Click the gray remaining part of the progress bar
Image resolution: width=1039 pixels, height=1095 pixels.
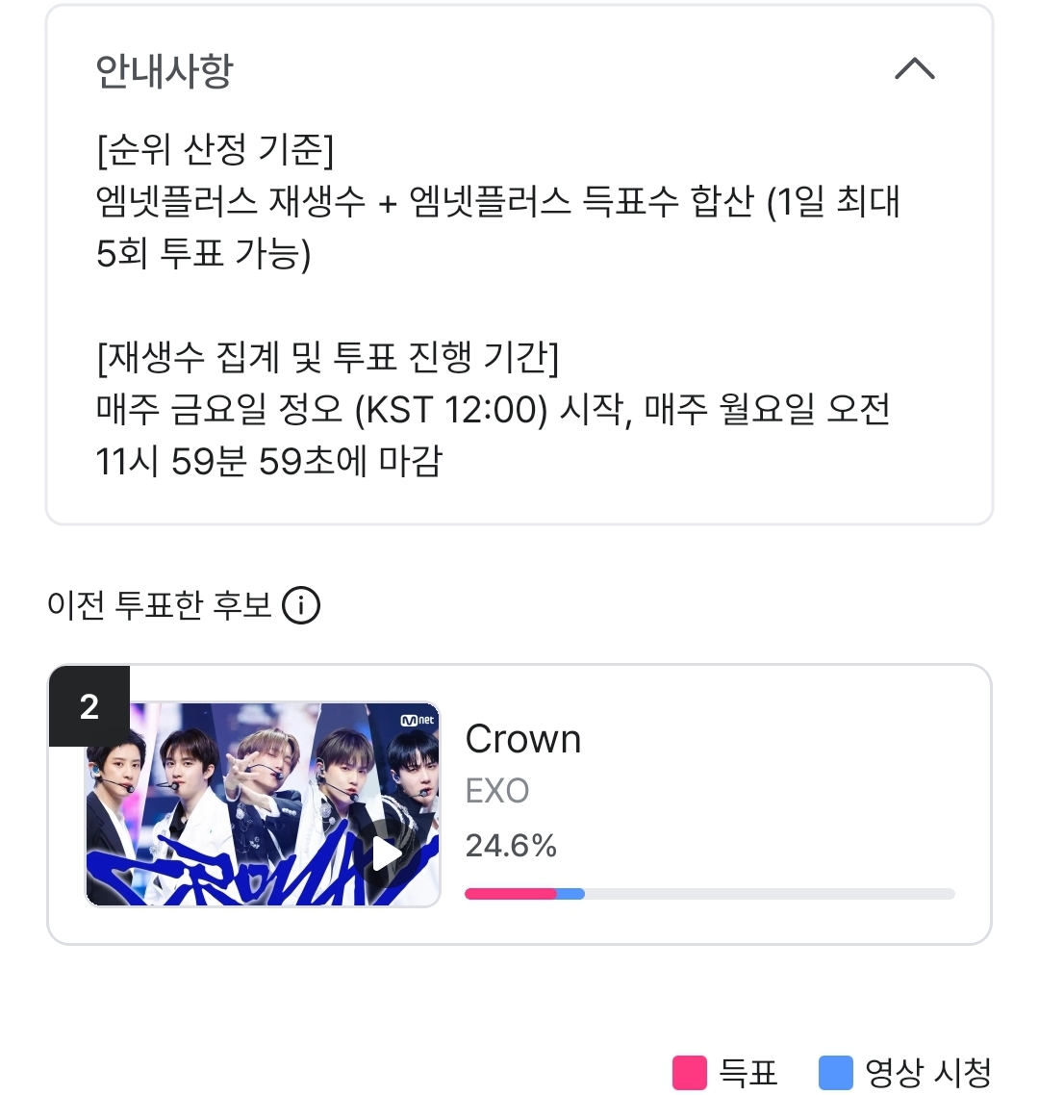(x=770, y=894)
